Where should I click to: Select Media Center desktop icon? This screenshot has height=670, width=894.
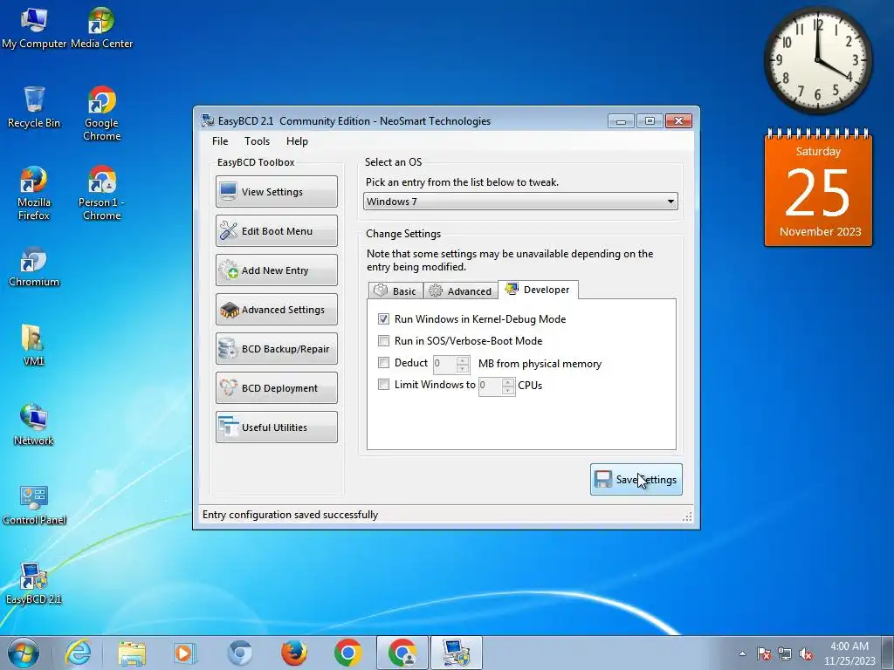coord(101,27)
